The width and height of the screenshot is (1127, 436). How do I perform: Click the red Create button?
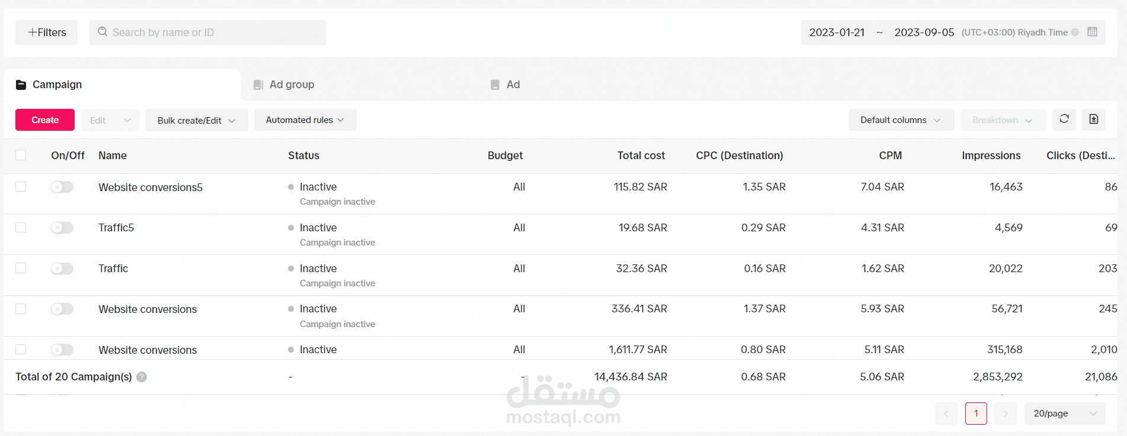45,120
